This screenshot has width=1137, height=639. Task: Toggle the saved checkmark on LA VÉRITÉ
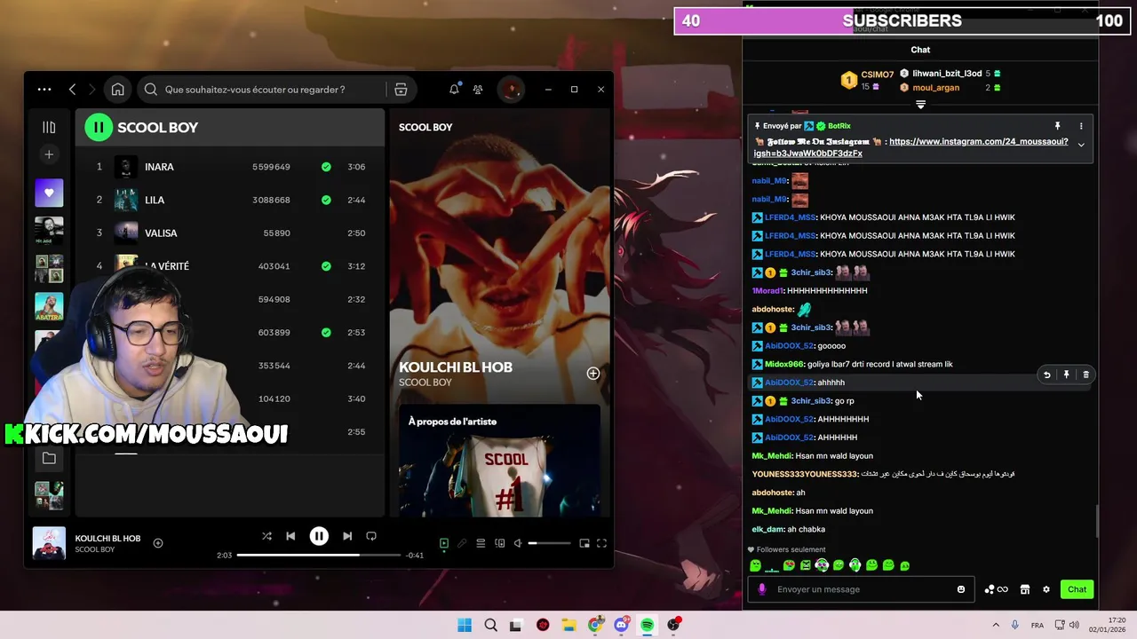pyautogui.click(x=326, y=266)
